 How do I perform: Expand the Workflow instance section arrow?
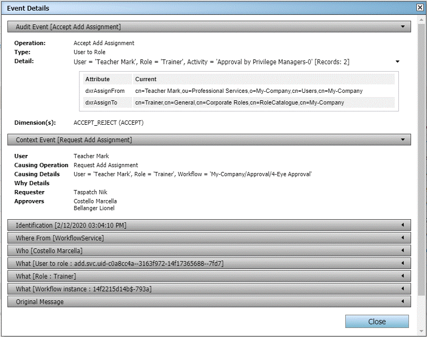403,289
